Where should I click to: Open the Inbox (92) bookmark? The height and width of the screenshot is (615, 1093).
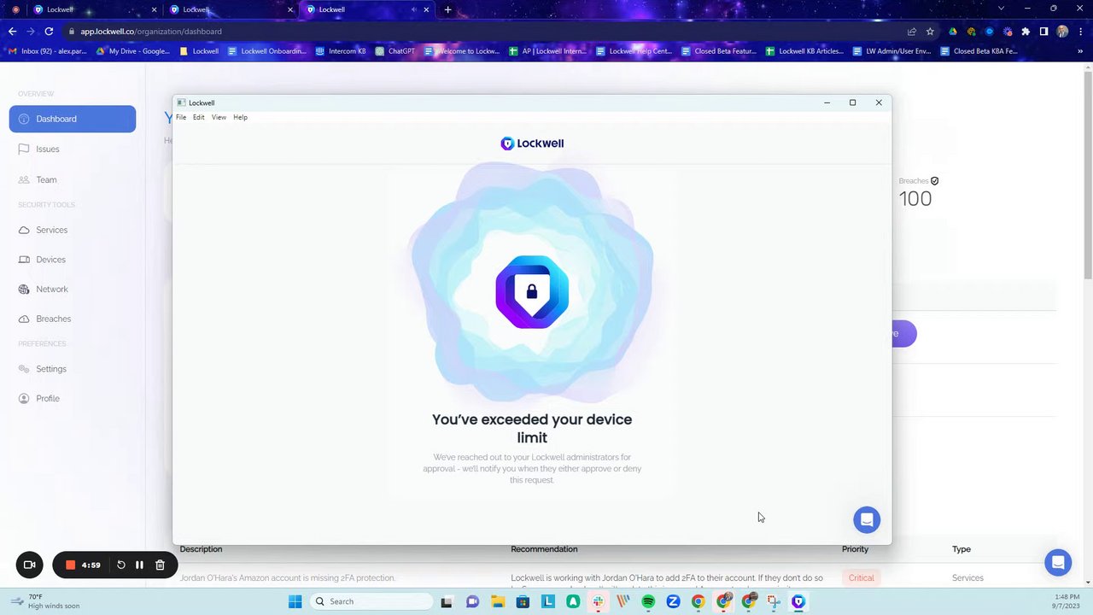48,51
